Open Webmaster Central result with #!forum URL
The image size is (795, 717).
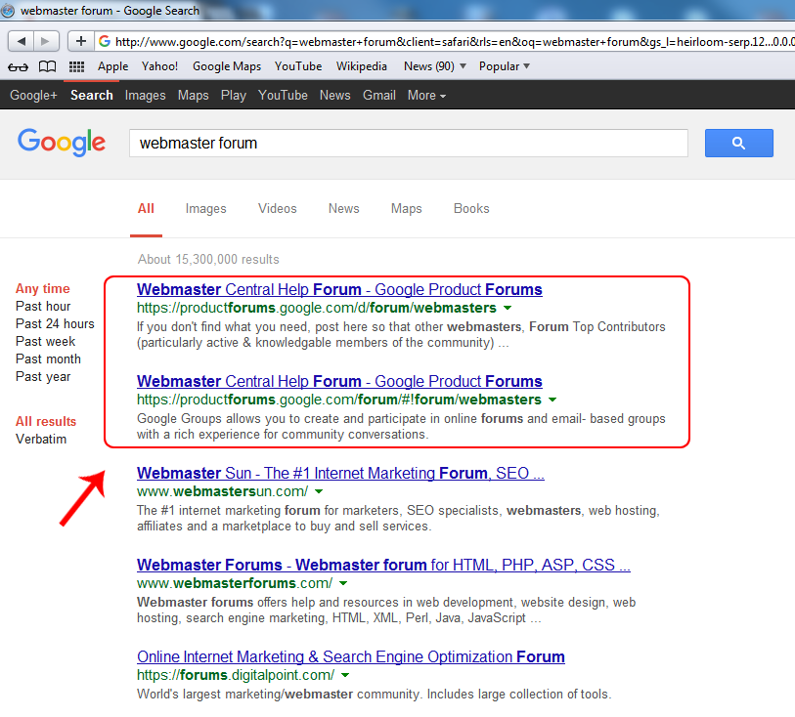(x=339, y=381)
